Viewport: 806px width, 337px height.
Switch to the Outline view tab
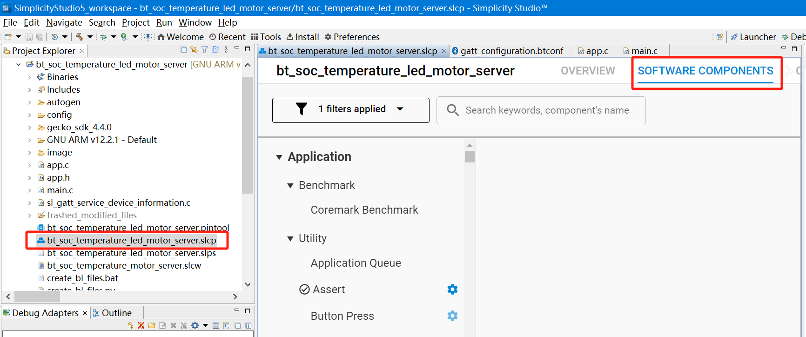point(116,313)
